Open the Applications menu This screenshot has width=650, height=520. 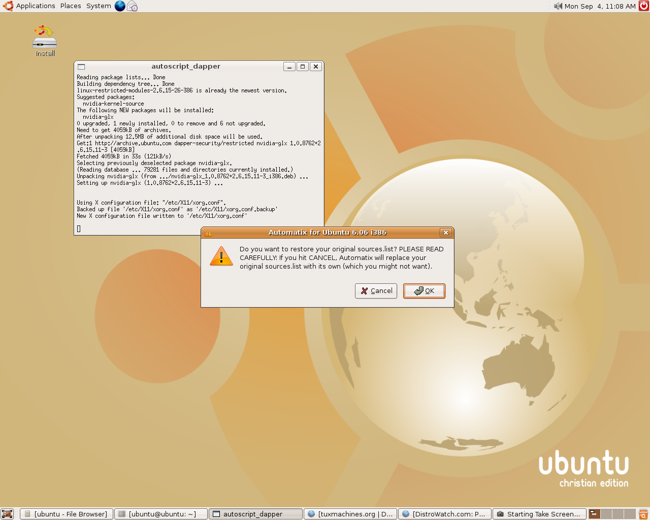pyautogui.click(x=36, y=6)
